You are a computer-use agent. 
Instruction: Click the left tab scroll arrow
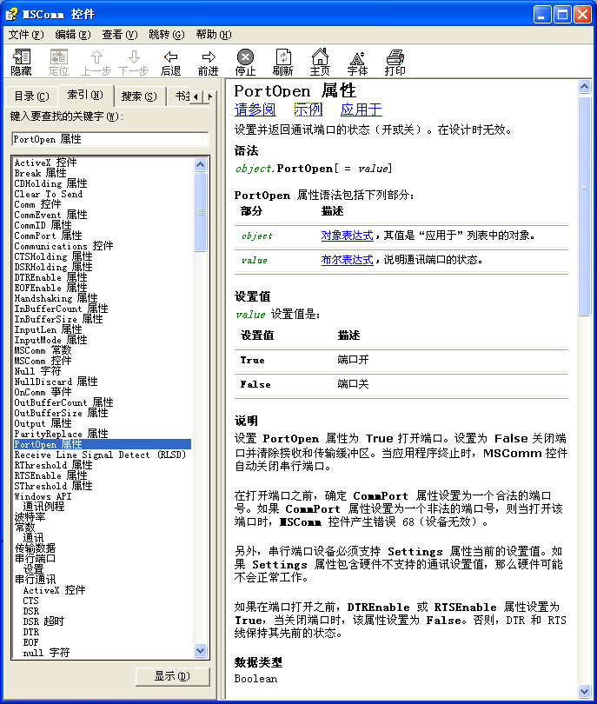196,96
